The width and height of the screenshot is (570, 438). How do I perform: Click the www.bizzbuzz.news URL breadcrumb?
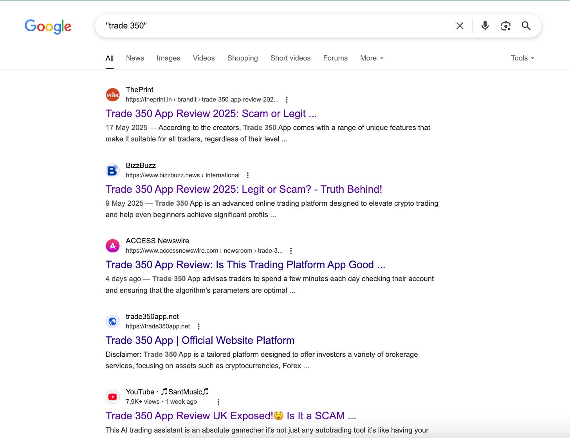pos(182,175)
